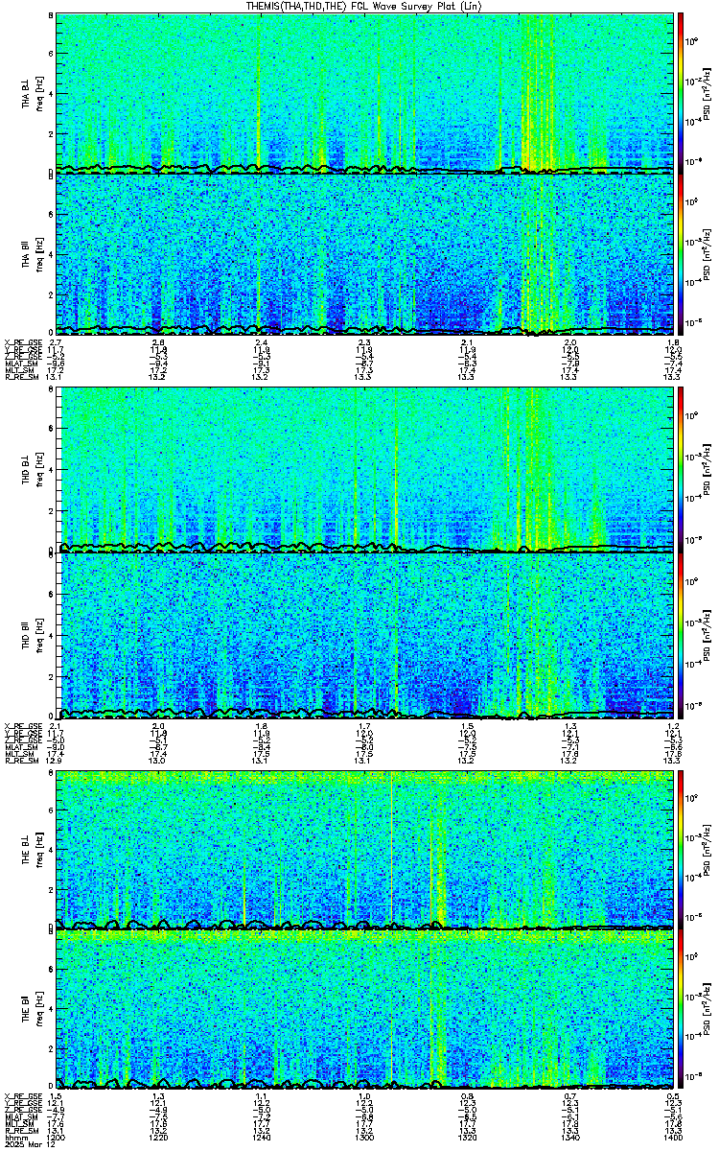Viewport: 719px width, 1151px height.
Task: Click the color bar beside THD B-perpendicular panel
Action: pyautogui.click(x=681, y=471)
